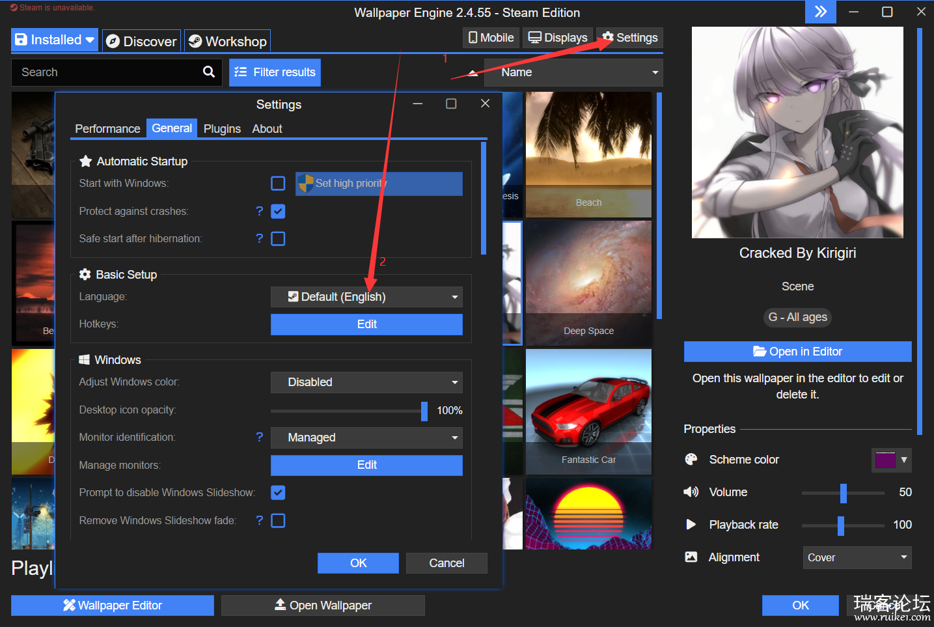The width and height of the screenshot is (934, 627).
Task: Switch to the About tab
Action: click(x=267, y=128)
